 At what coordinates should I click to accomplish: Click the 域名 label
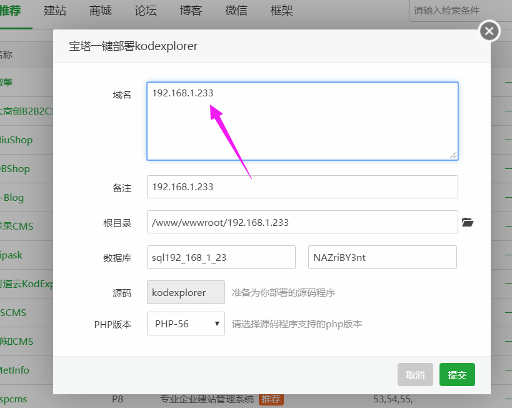coord(122,95)
